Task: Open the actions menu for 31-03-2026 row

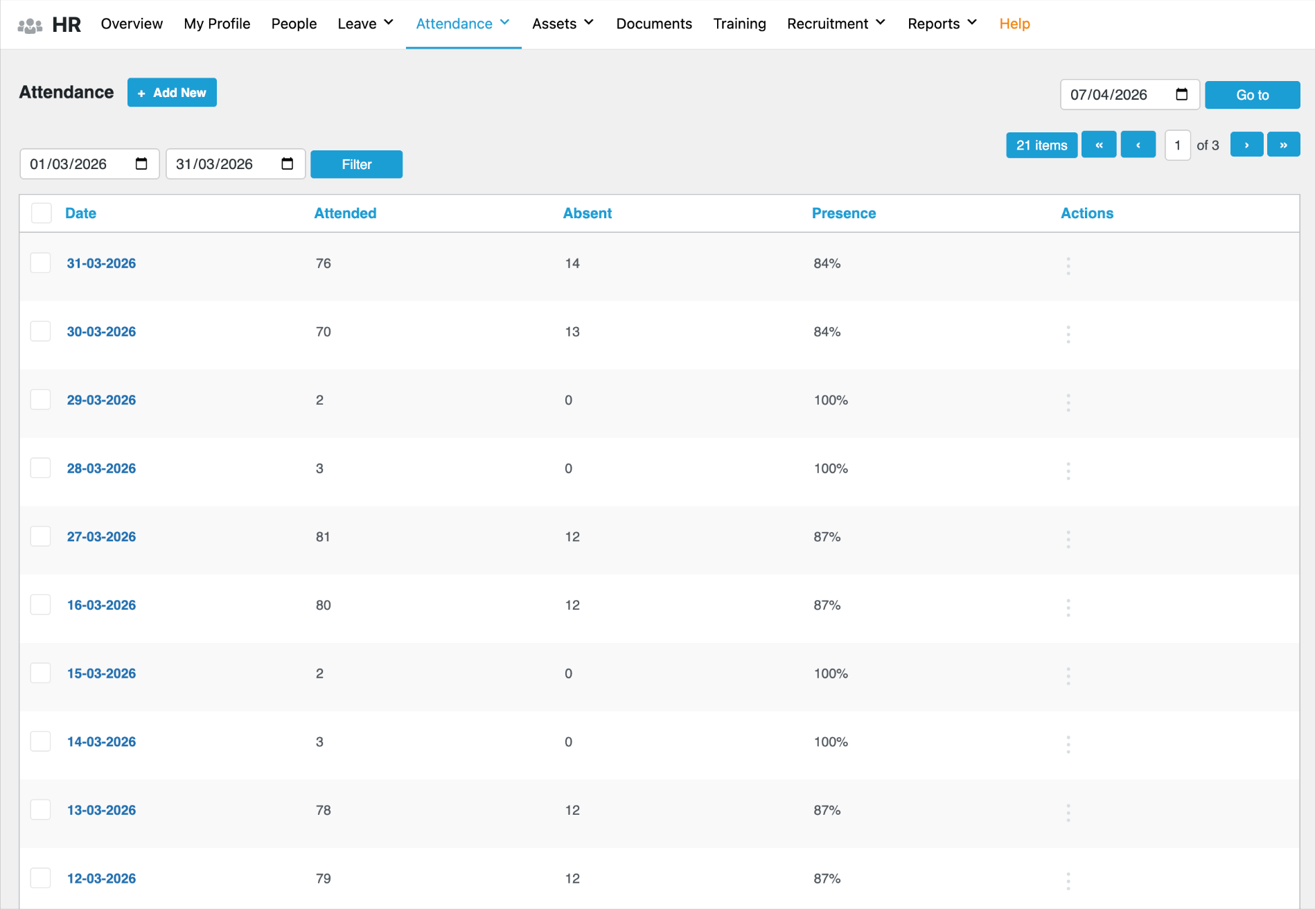Action: tap(1068, 266)
